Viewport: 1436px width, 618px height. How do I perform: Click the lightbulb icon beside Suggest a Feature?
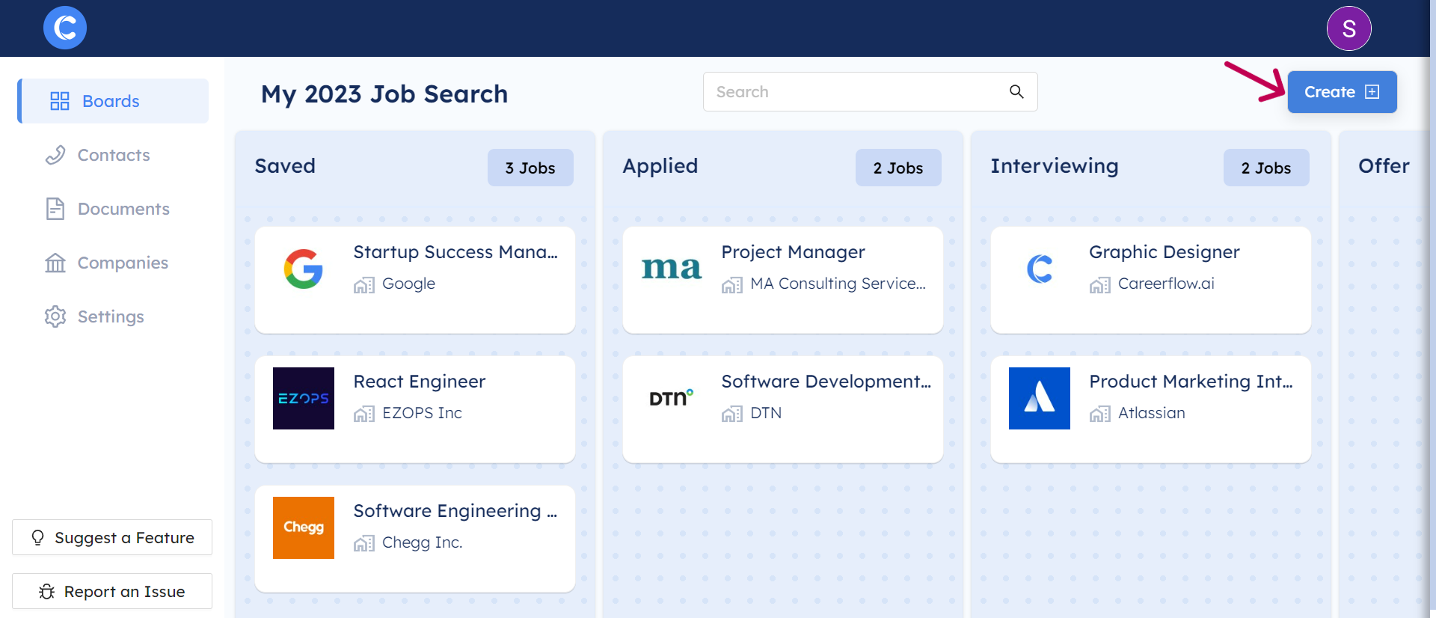point(37,537)
